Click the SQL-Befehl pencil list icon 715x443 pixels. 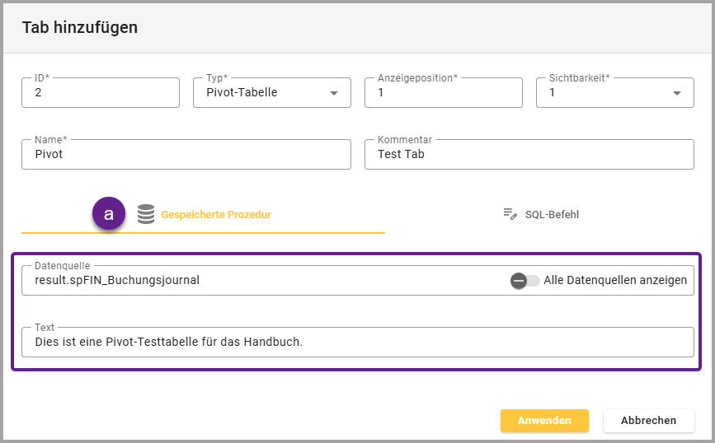(x=510, y=214)
